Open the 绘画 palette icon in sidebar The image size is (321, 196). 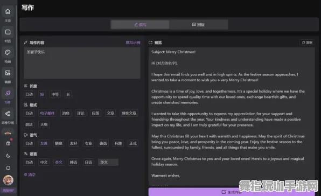[8, 53]
